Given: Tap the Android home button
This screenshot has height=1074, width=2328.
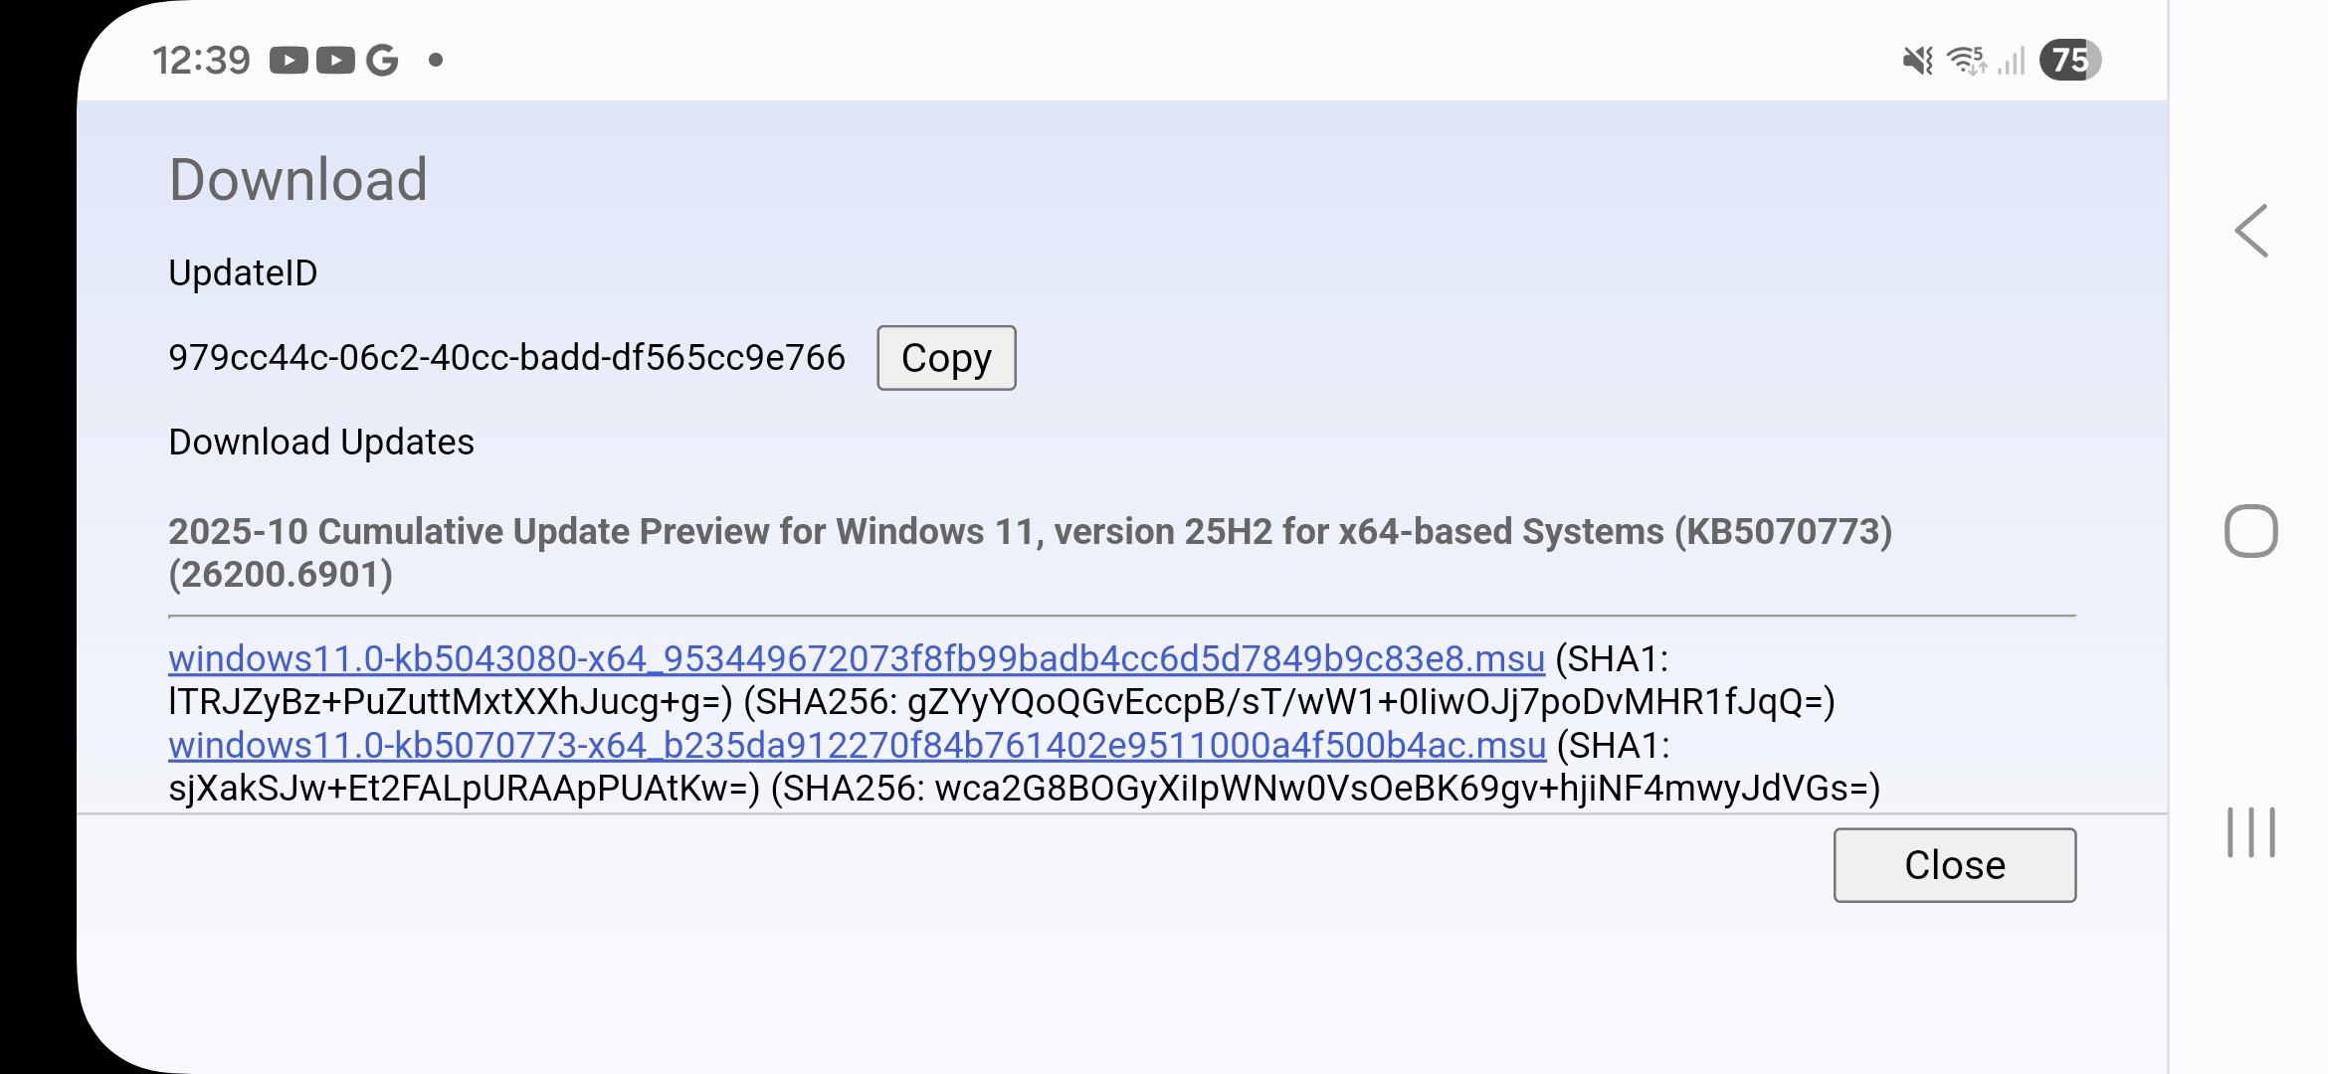Looking at the screenshot, I should click(x=2251, y=531).
